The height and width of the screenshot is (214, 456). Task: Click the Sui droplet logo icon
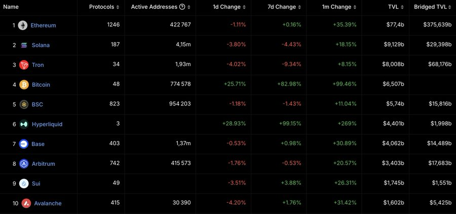click(24, 184)
